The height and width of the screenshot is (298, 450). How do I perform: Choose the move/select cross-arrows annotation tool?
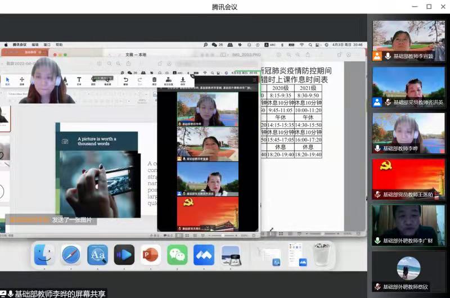tap(22, 80)
